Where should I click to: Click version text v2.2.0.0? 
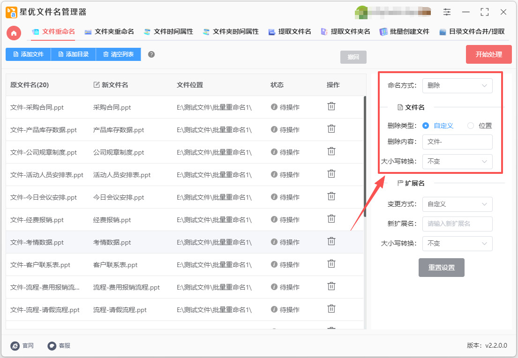point(496,345)
